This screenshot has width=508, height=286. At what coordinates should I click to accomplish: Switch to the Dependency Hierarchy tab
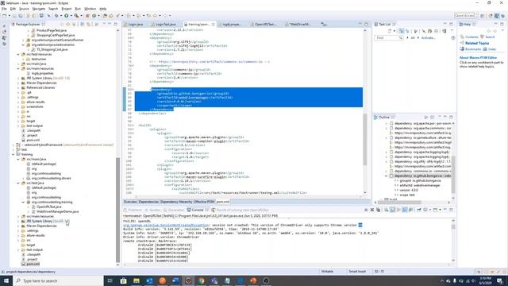click(x=176, y=202)
